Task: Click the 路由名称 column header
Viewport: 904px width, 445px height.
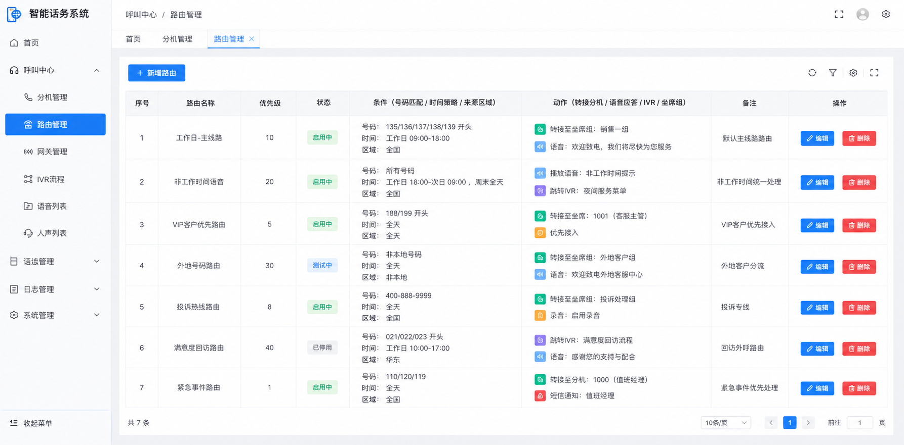Action: pos(200,103)
